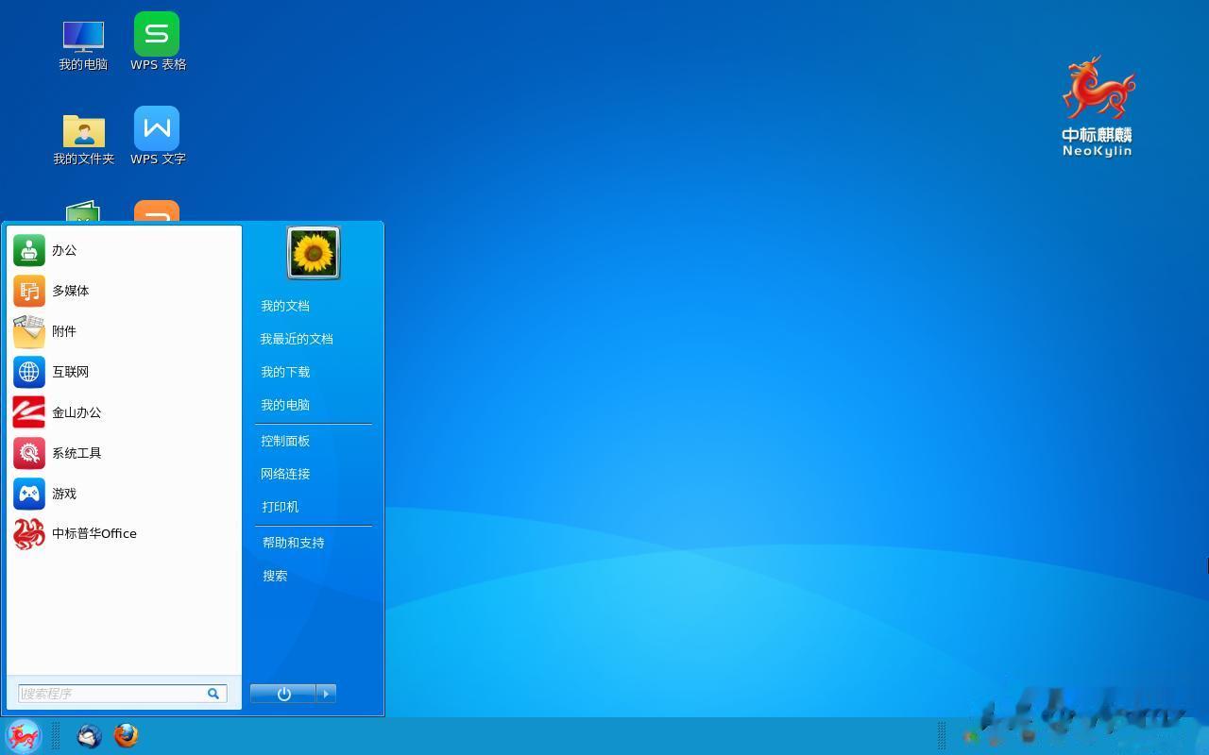The image size is (1209, 755).
Task: Open the 我的电脑 desktop icon
Action: pos(83,43)
